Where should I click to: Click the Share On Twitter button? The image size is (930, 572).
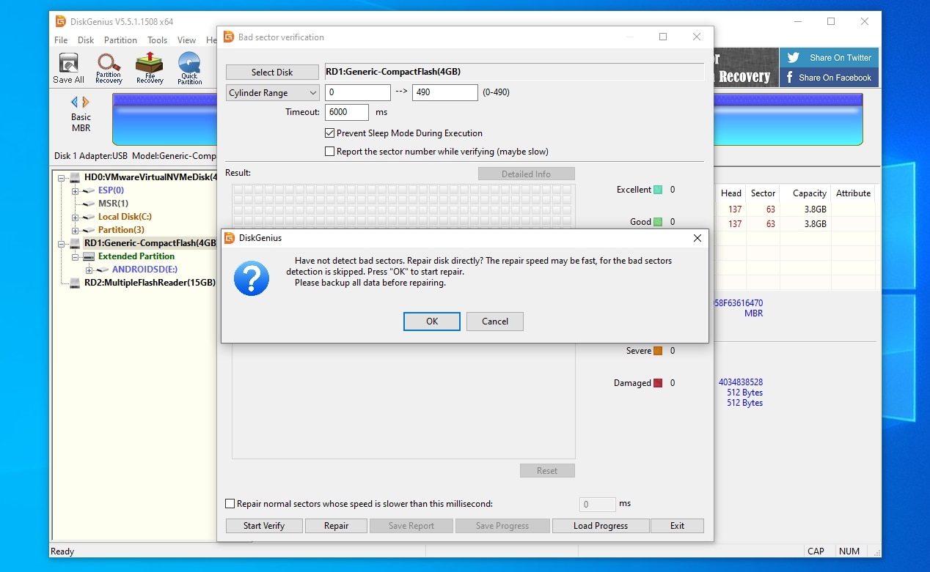click(829, 58)
